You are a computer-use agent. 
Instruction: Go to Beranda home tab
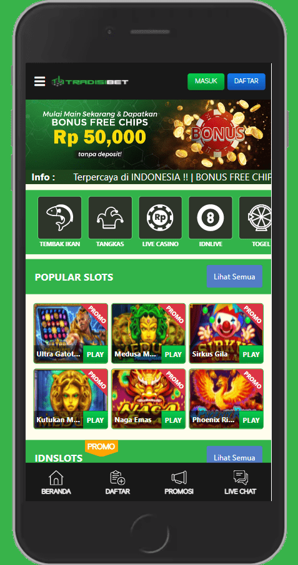coord(56,482)
